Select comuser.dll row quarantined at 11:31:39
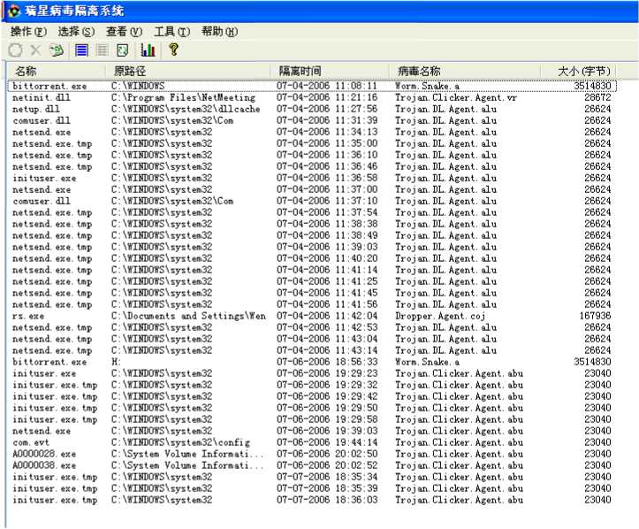The image size is (639, 529). (312, 120)
